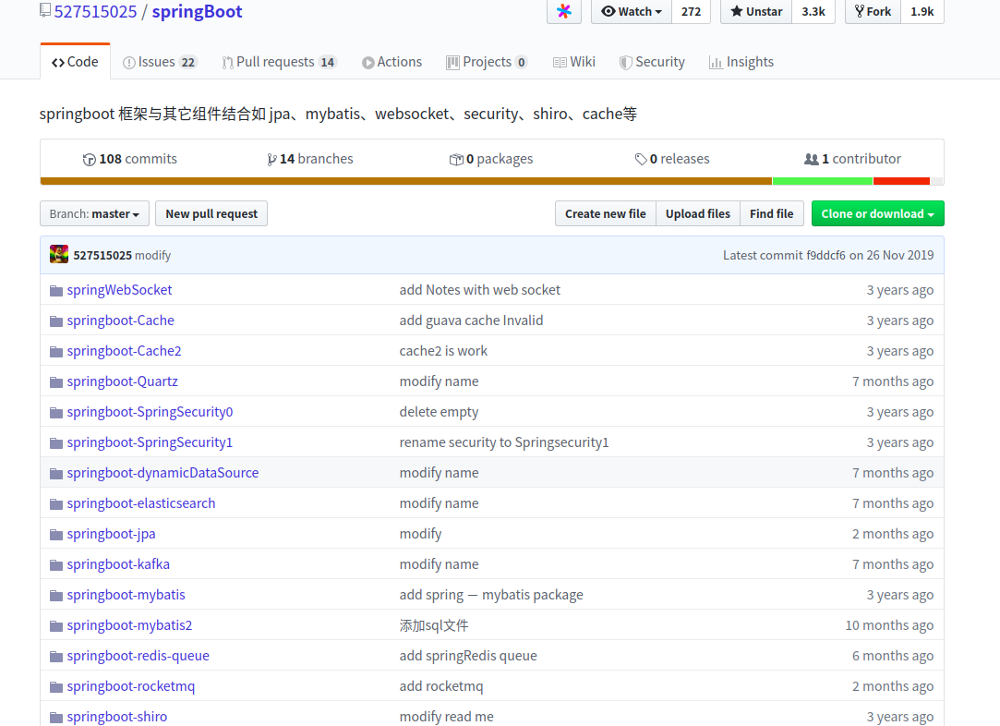View 1 contributor

[852, 159]
